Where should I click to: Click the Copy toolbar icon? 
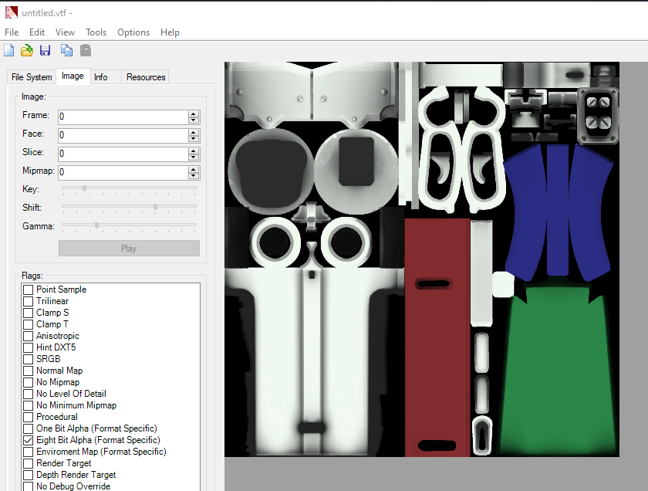(x=66, y=50)
